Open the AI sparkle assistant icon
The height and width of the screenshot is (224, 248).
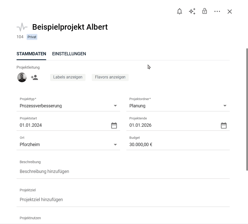[192, 11]
